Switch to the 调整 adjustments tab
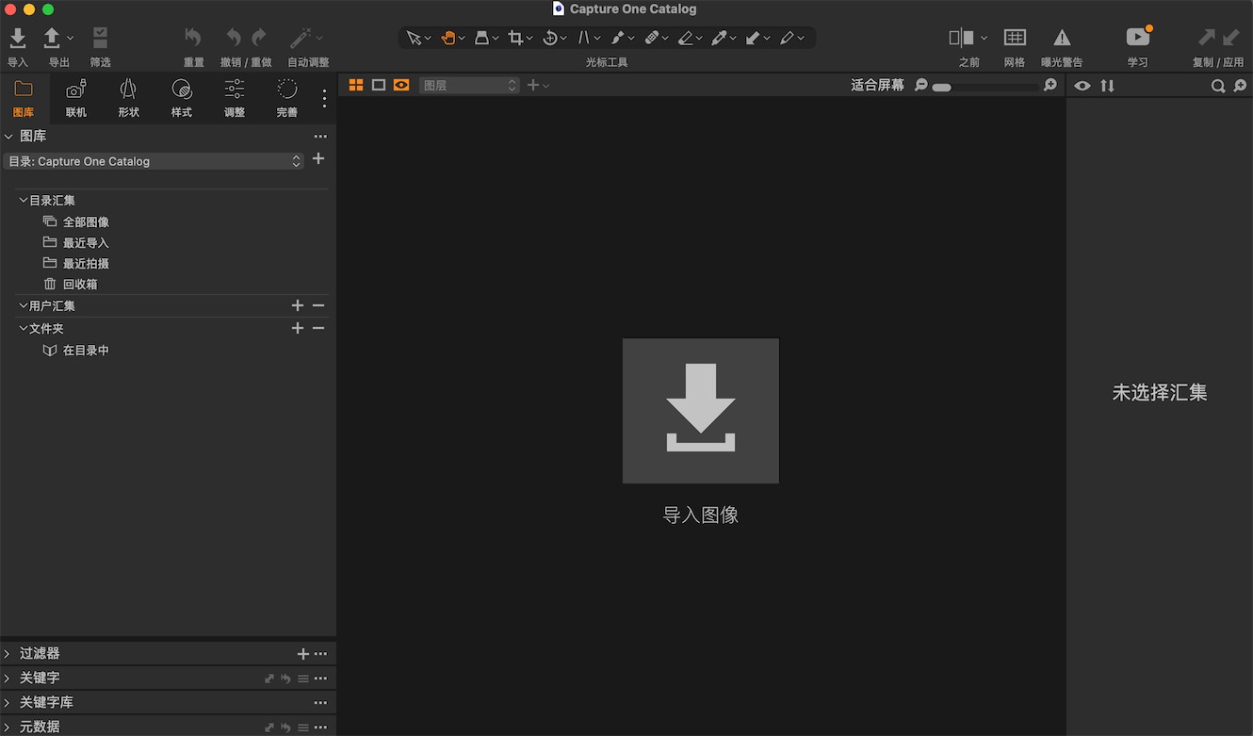 235,98
